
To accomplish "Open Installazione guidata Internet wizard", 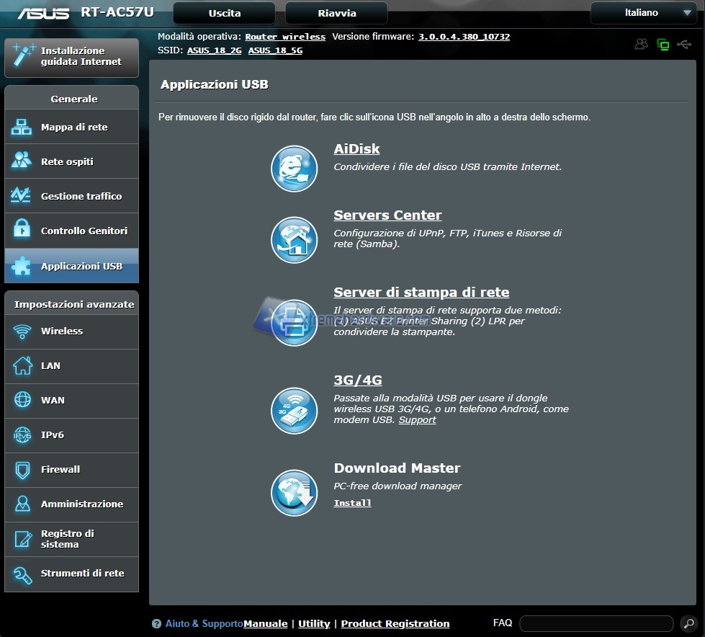I will [x=71, y=57].
